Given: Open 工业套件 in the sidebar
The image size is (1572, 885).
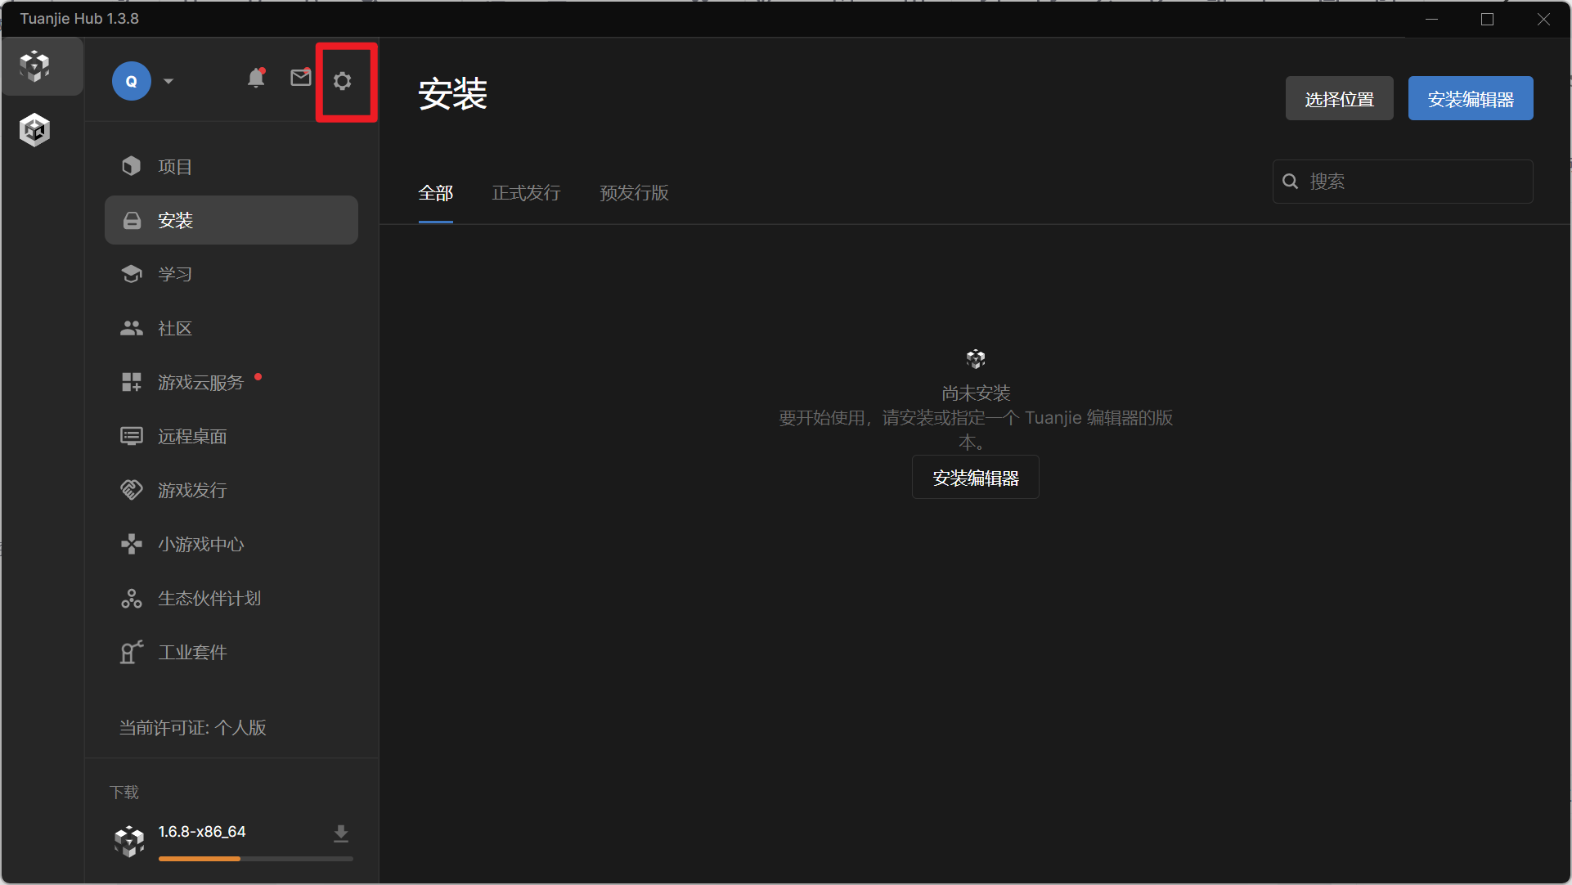Looking at the screenshot, I should (192, 652).
